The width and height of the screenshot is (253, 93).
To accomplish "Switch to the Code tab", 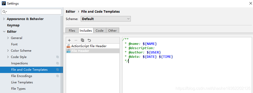I will click(99, 30).
